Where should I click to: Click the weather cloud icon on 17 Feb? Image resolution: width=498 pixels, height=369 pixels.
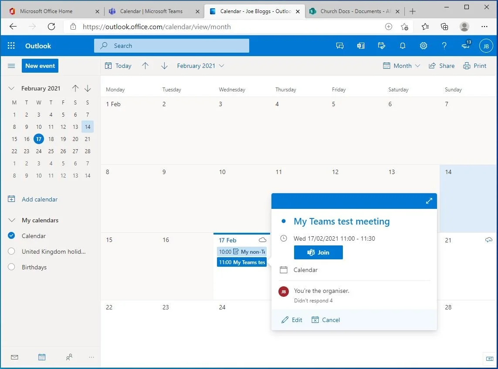[263, 240]
